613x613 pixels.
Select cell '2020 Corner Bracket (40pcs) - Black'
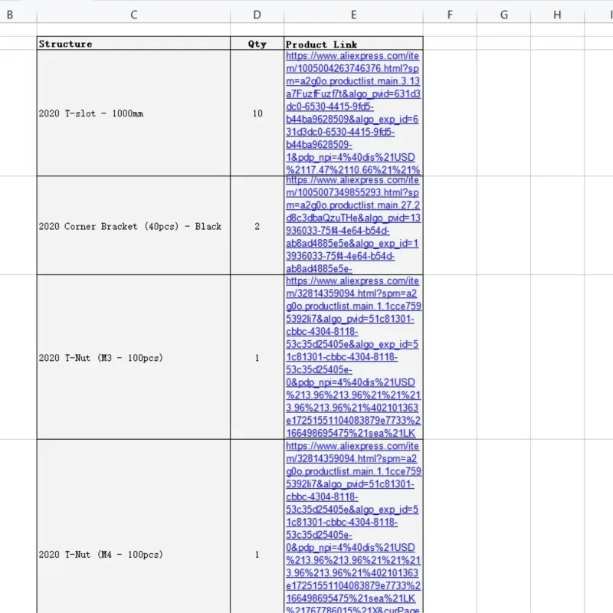click(133, 225)
